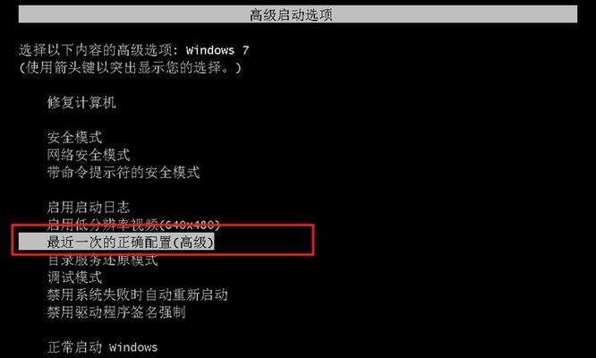Choose 目录服务还原模式 option
596x358 pixels.
[x=103, y=260]
